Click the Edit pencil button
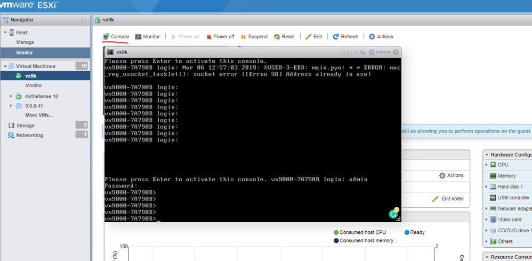Screen dimensions: 532x261 tap(313, 37)
